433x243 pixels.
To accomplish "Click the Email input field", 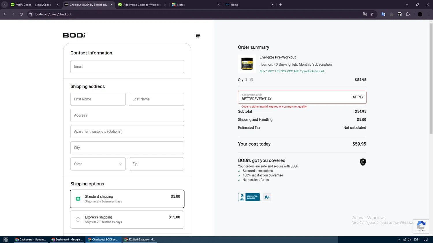I will 127,67.
